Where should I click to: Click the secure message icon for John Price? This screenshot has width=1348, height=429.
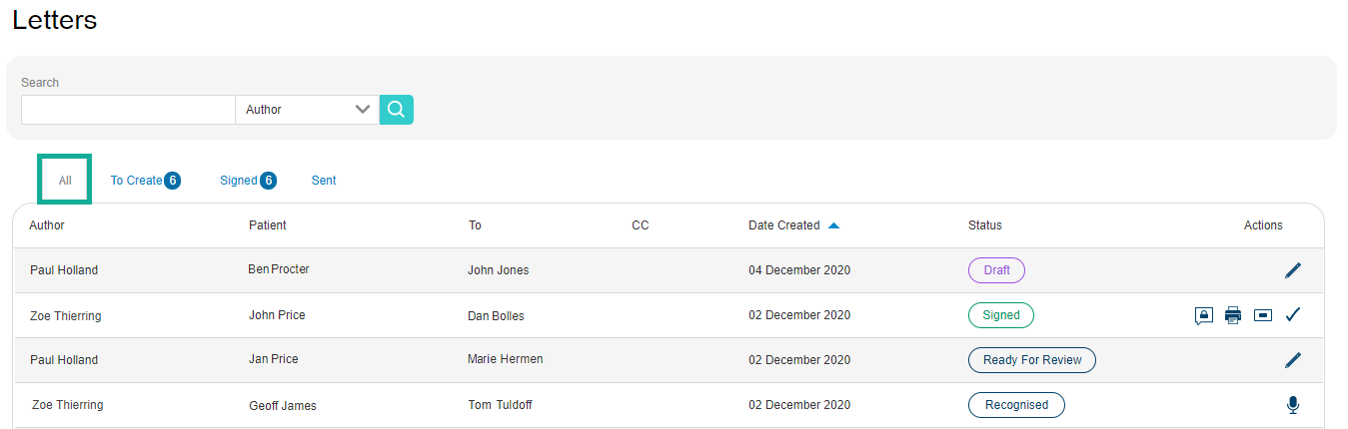pos(1204,315)
